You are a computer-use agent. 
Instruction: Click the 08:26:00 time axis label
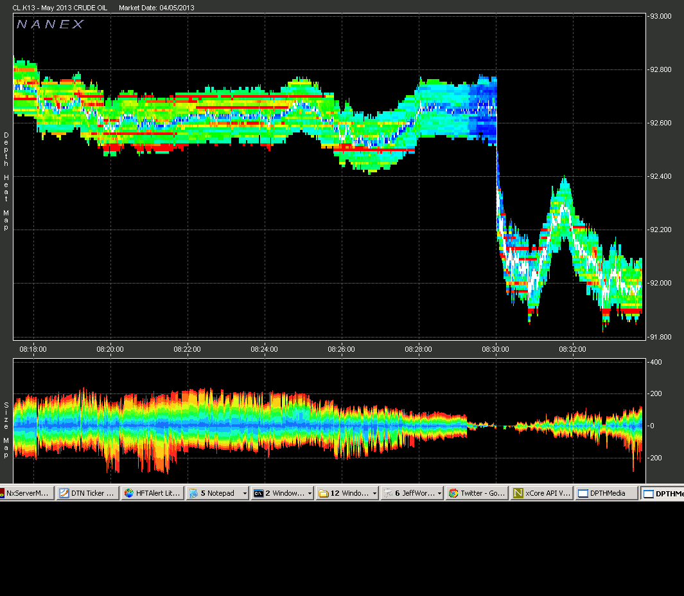coord(341,349)
